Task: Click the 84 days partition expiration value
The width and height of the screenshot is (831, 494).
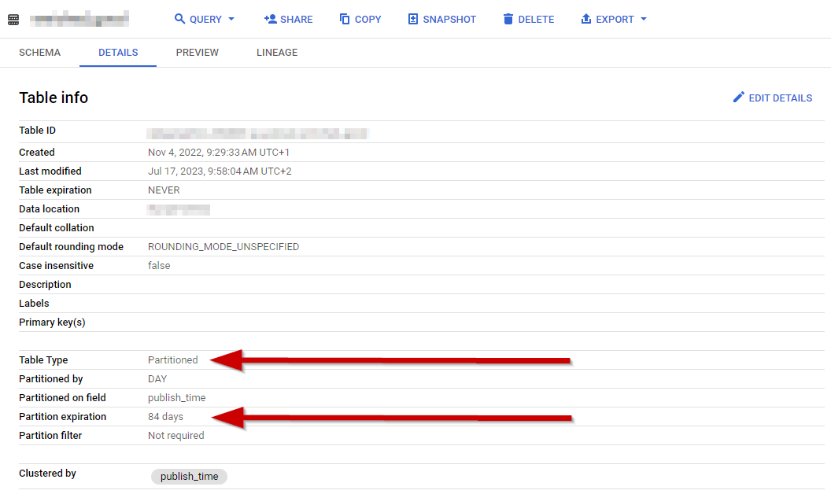Action: coord(165,417)
